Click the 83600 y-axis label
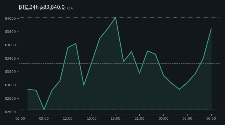The height and width of the screenshot is (125, 225). (10, 45)
